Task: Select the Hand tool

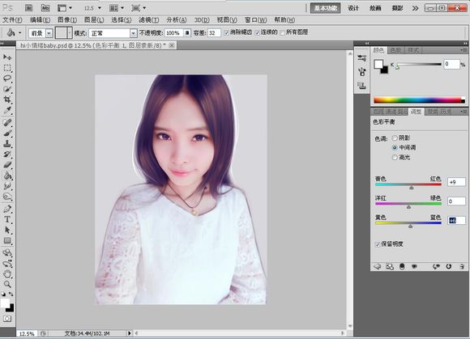Action: pos(7,273)
